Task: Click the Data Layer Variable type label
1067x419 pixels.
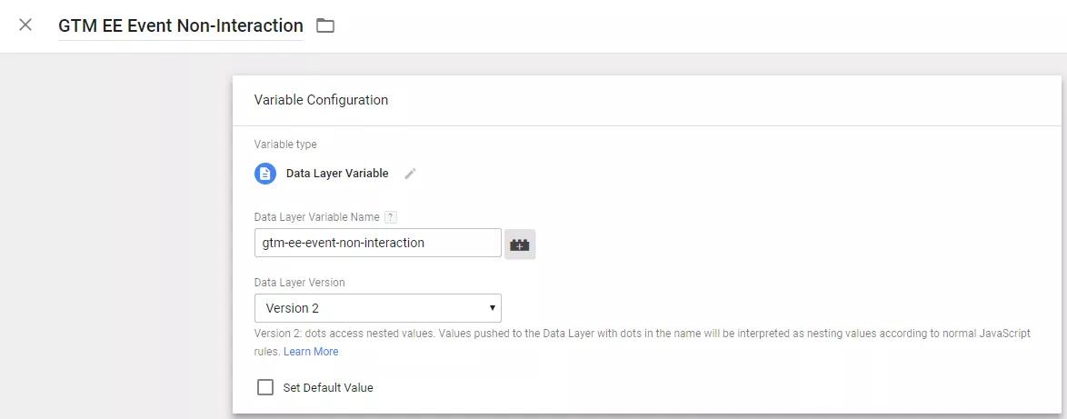Action: 337,174
